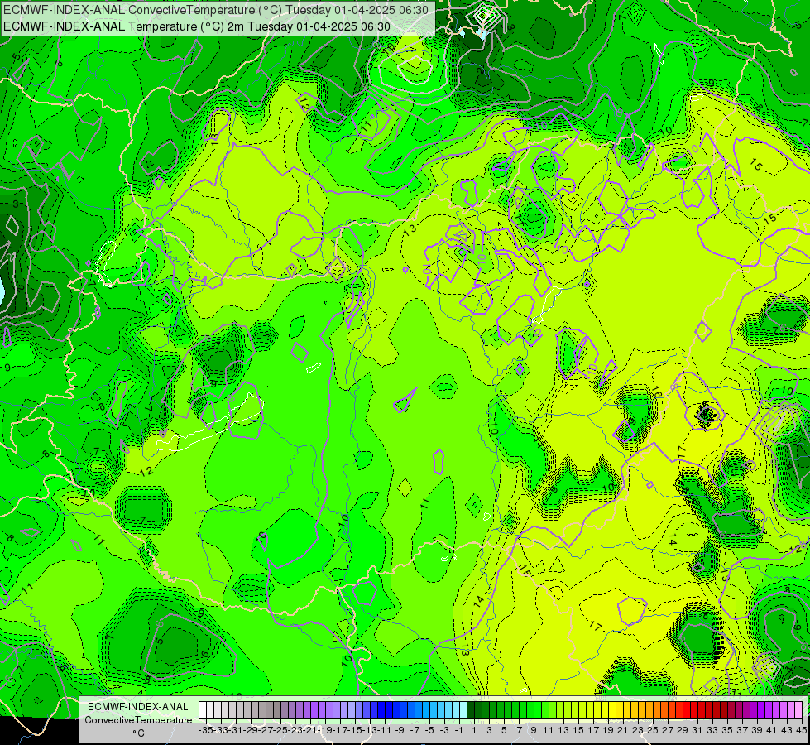
Task: Click the 35 value on the legend scale
Action: pos(727,731)
